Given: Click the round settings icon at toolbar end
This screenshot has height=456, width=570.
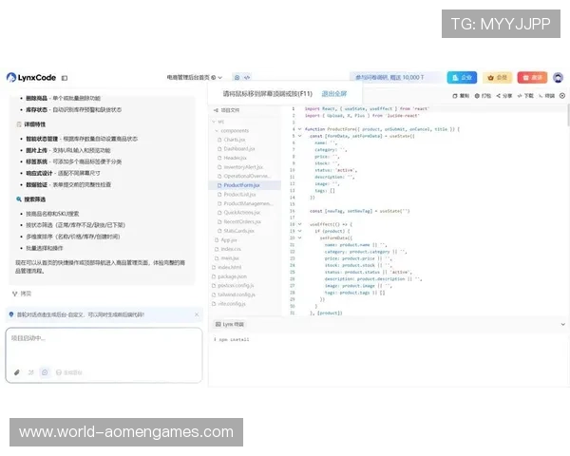Looking at the screenshot, I should (562, 96).
